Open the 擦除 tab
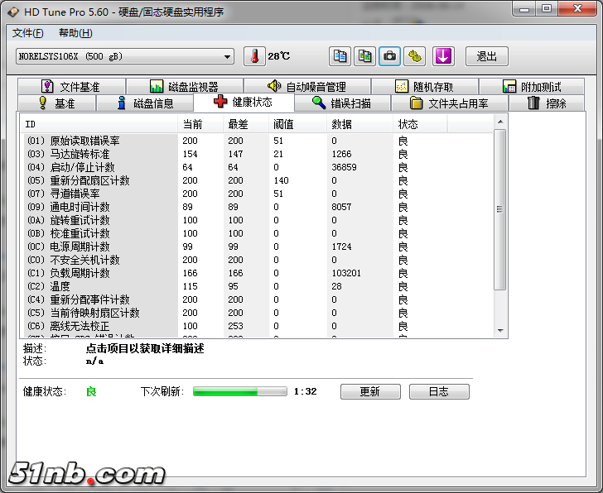The image size is (603, 493). [547, 103]
